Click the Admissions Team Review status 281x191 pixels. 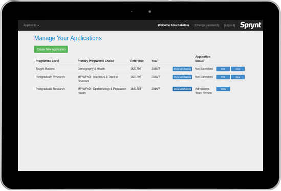pyautogui.click(x=203, y=91)
